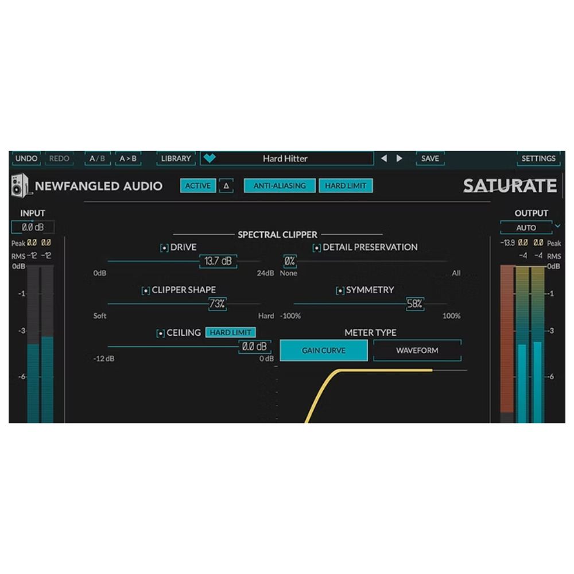574x574 pixels.
Task: Click the Saturate plugin title logo
Action: click(510, 185)
